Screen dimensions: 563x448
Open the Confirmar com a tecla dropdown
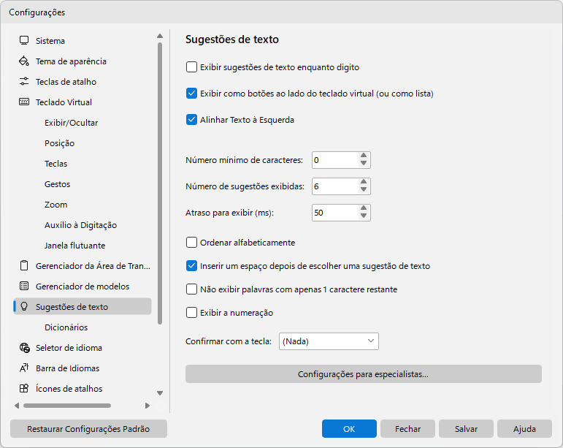click(x=329, y=341)
